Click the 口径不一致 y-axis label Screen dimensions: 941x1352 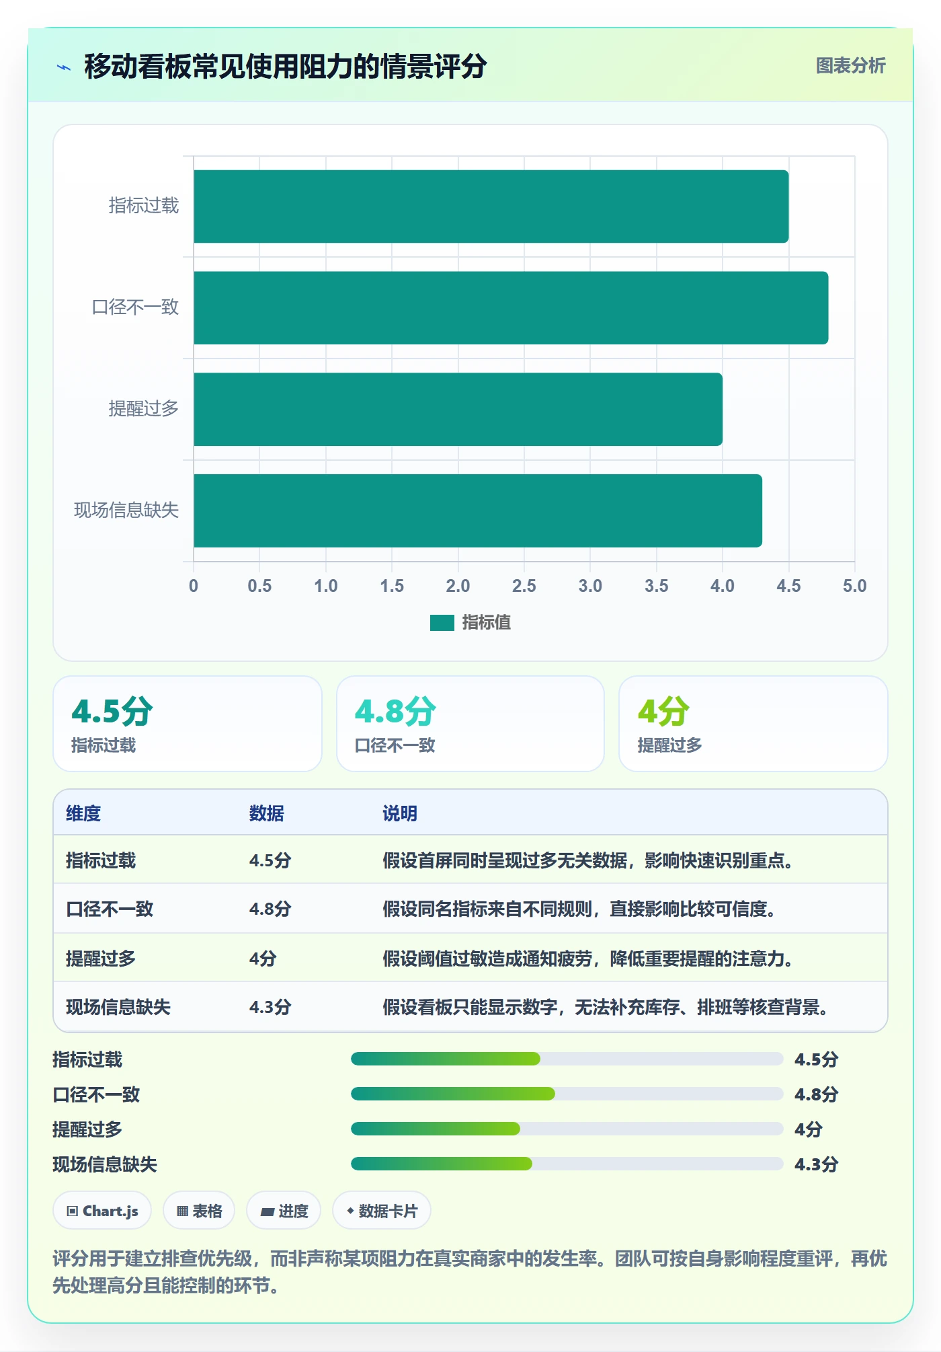click(x=135, y=307)
